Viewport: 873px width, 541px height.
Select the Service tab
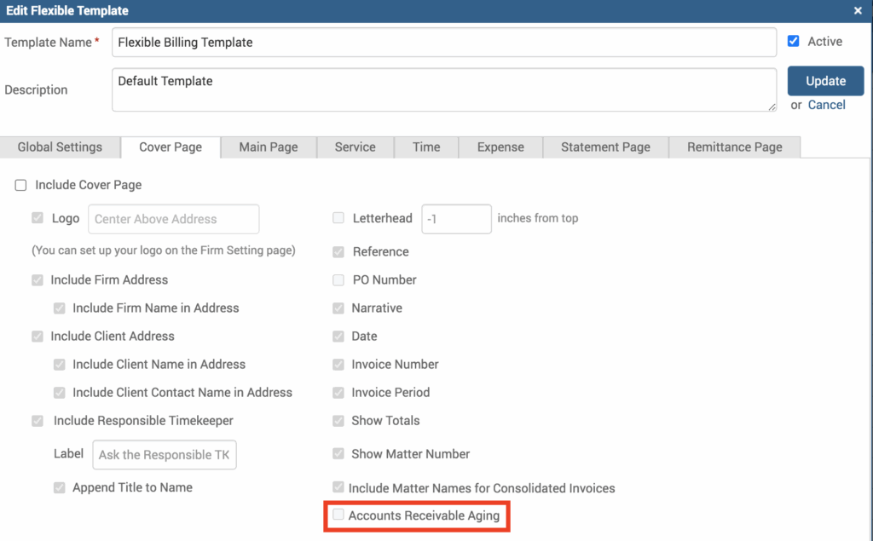tap(355, 147)
